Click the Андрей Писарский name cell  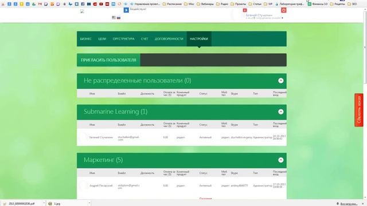tap(101, 185)
